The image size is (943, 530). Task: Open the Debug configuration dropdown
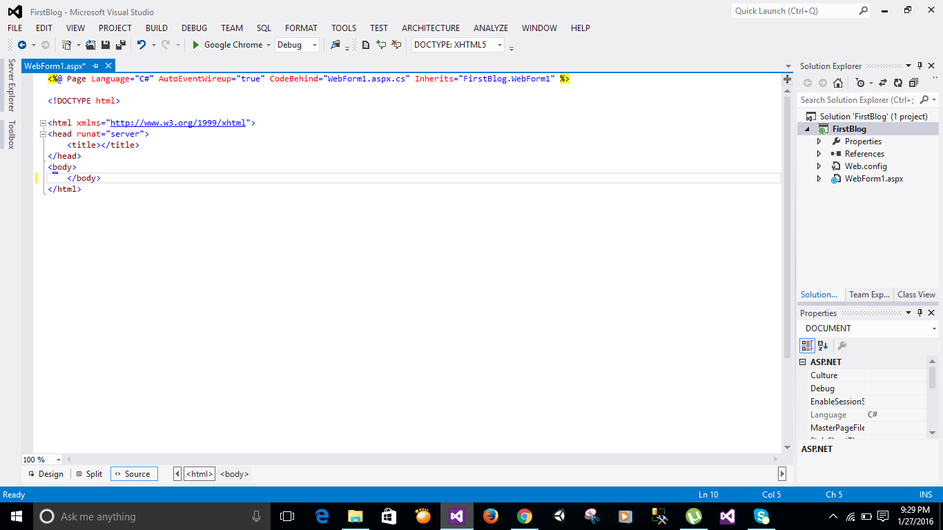315,46
